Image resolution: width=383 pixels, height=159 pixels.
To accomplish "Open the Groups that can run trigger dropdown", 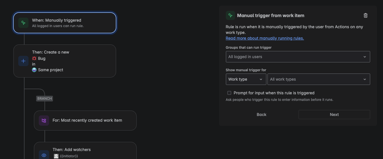I will (x=298, y=57).
